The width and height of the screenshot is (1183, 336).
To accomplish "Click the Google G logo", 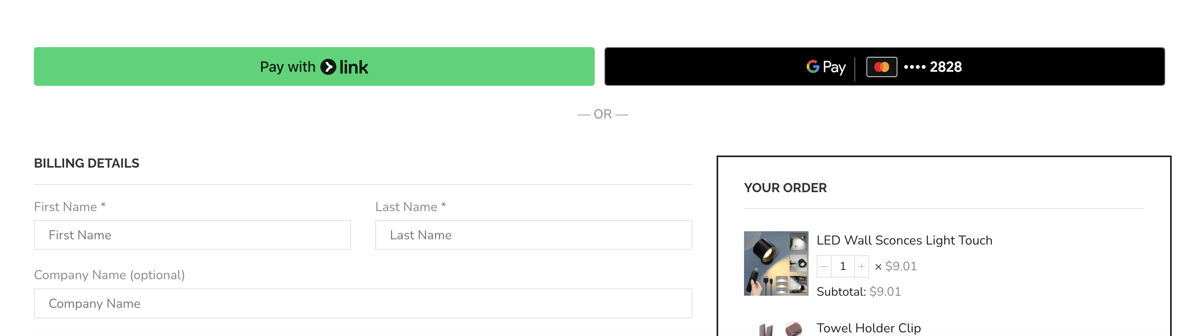I will pyautogui.click(x=812, y=67).
